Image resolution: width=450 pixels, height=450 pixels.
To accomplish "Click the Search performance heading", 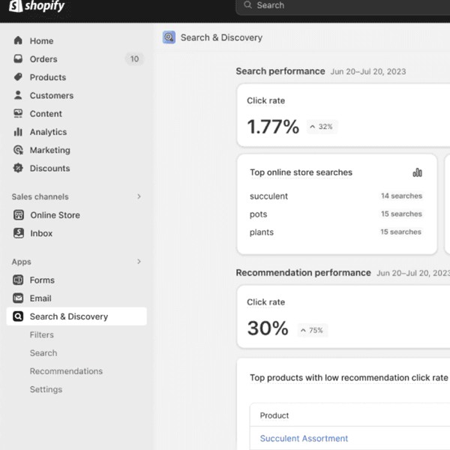I will [x=280, y=71].
